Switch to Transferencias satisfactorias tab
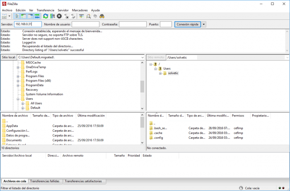This screenshot has width=290, height=191. tap(83, 181)
